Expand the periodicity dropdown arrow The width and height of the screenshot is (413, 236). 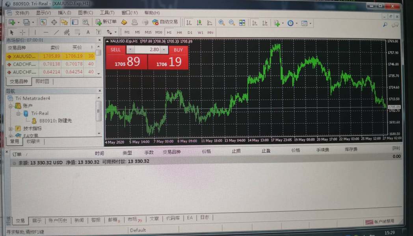coord(297,23)
